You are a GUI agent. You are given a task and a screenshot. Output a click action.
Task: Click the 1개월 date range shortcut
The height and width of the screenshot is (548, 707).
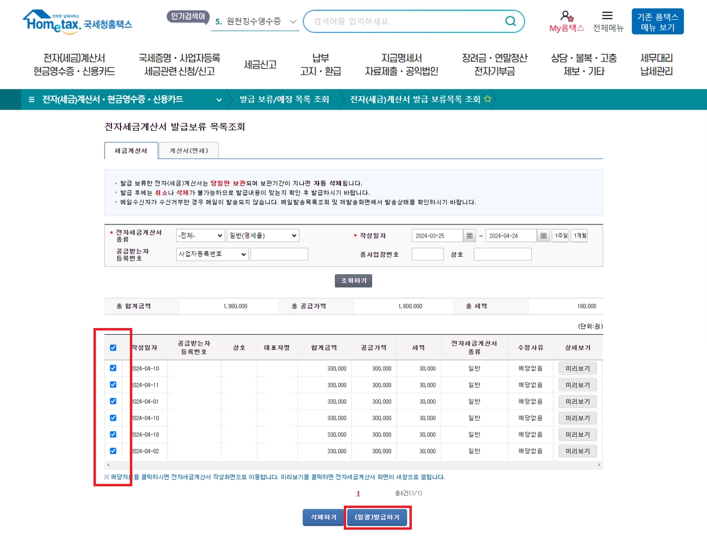coord(579,235)
